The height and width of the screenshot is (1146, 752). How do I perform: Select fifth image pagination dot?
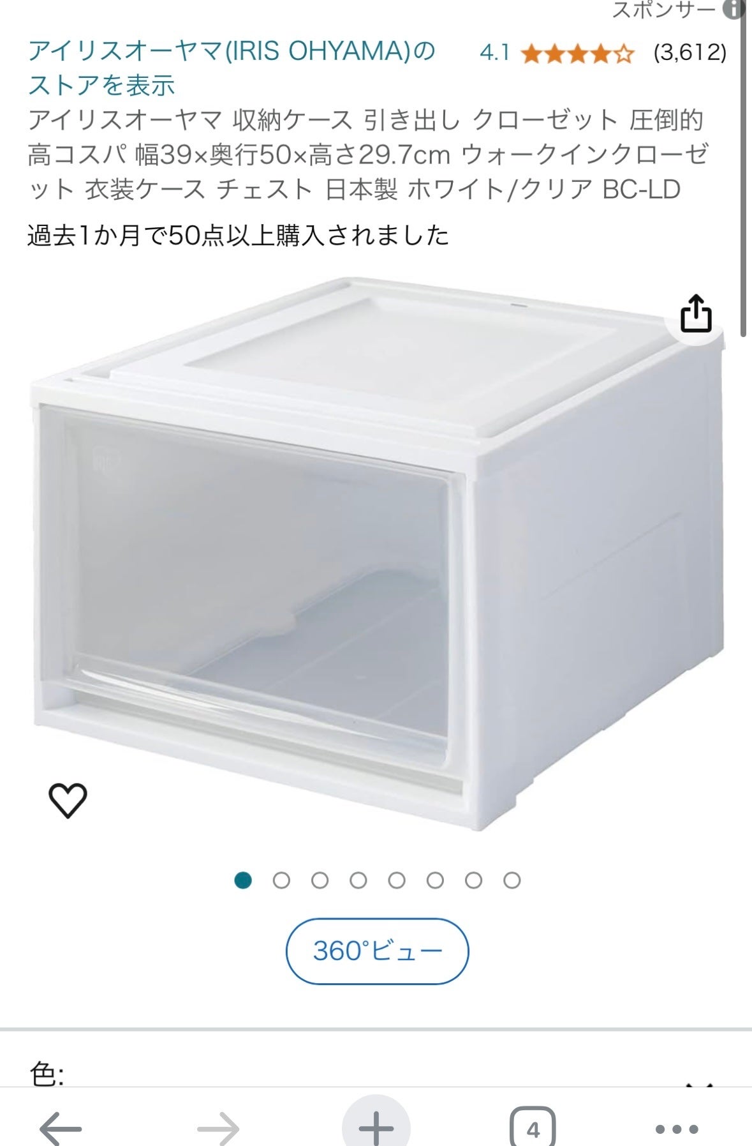[x=397, y=881]
